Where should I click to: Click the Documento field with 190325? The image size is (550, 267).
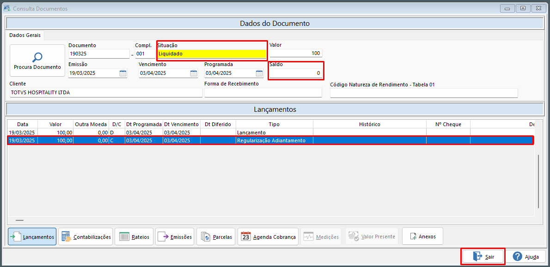(x=99, y=54)
